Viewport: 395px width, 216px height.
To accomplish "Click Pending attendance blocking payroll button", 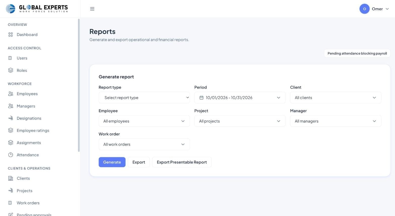I will 357,53.
